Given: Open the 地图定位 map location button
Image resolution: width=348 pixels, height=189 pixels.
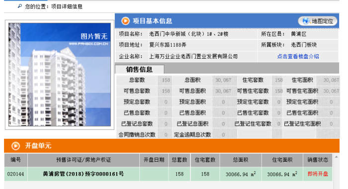Looking at the screenshot, I should pos(318,21).
